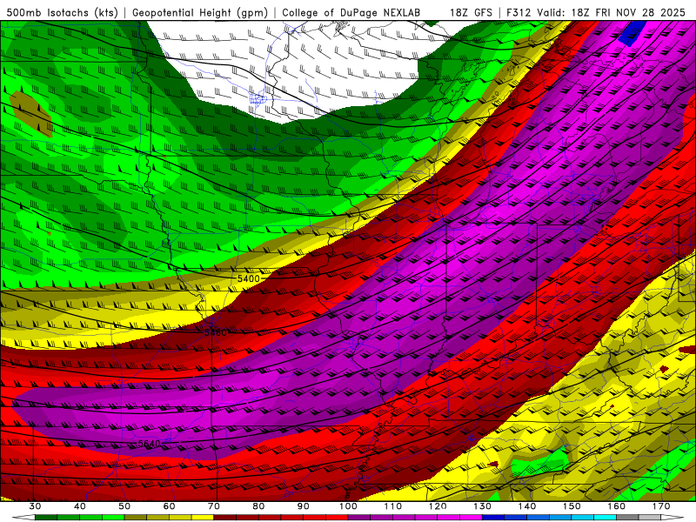
Task: Click the 40 value on the legend
Action: point(80,506)
